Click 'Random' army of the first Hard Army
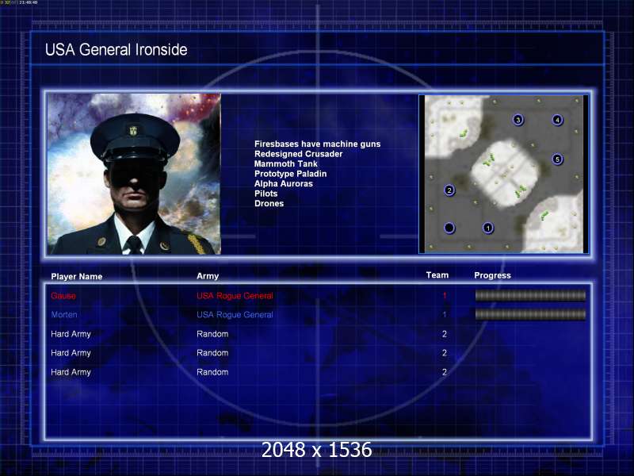 pyautogui.click(x=212, y=334)
